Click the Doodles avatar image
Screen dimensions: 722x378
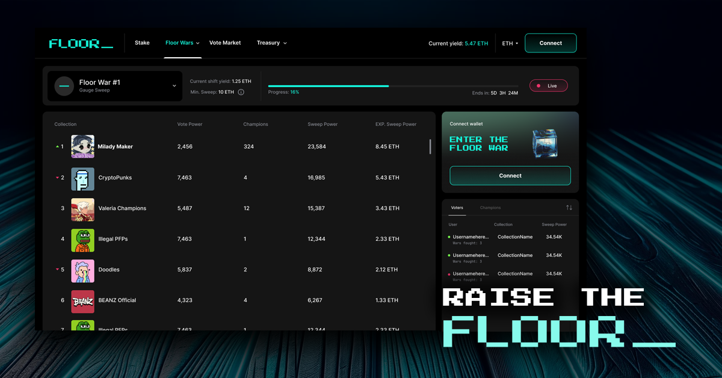point(82,270)
